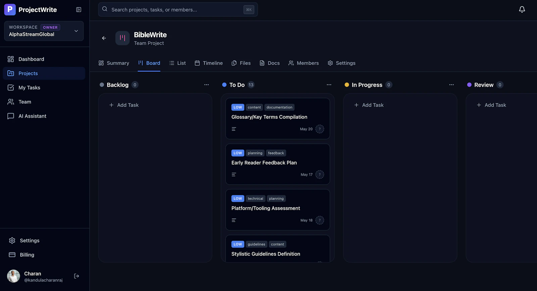Click the technical tag on Platform/Tooling card
This screenshot has width=537, height=291.
[255, 198]
